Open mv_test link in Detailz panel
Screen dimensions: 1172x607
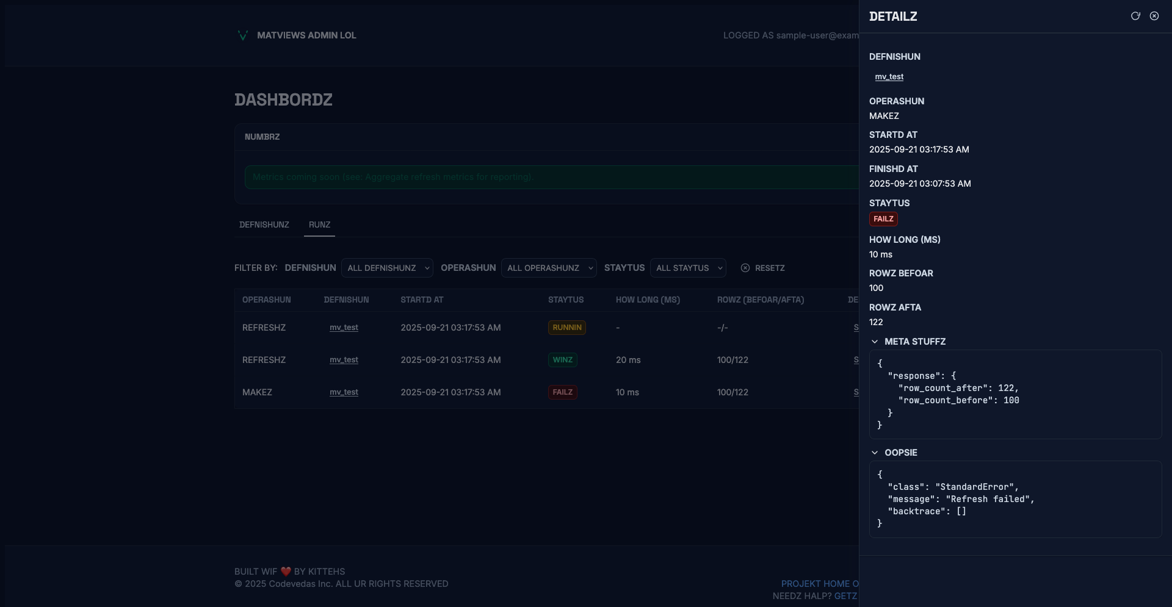(x=889, y=77)
